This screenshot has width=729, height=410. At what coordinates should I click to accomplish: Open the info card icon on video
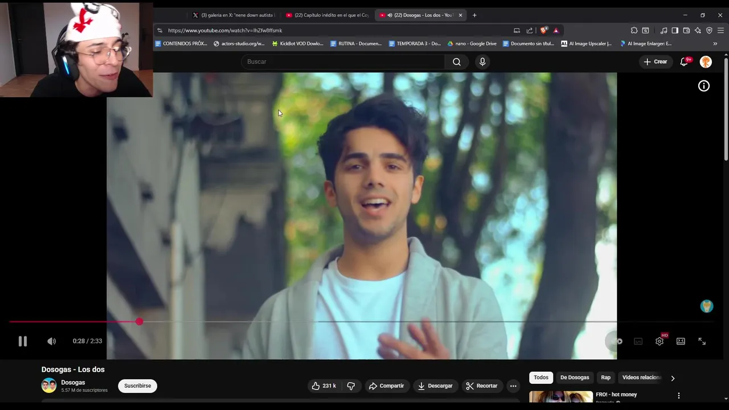tap(704, 86)
